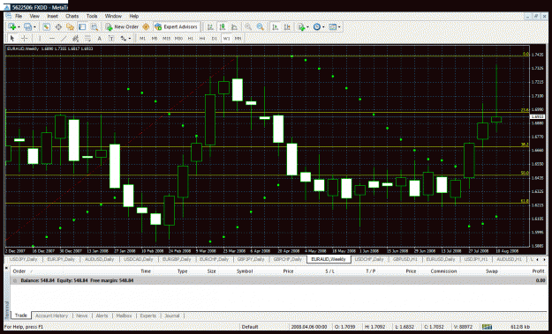Switch to bar chart display
The height and width of the screenshot is (334, 552).
pos(210,26)
